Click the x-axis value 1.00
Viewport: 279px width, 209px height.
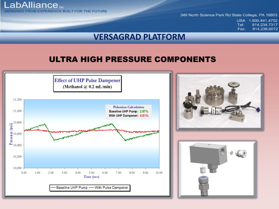tap(37, 173)
